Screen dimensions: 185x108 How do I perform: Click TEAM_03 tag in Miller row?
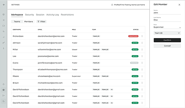[x=105, y=50]
